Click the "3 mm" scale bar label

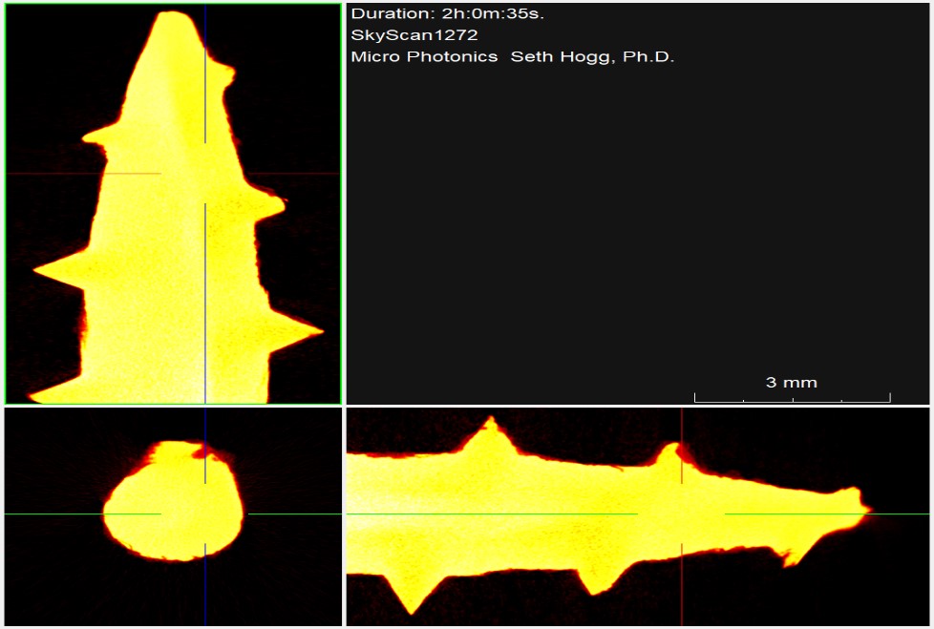tap(791, 383)
